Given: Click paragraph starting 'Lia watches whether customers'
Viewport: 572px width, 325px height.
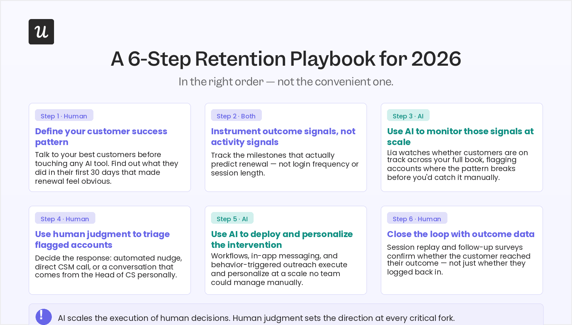Looking at the screenshot, I should pos(458,165).
